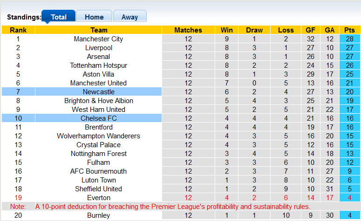The width and height of the screenshot is (361, 221).
Task: Click the Manchester City team link
Action: pyautogui.click(x=98, y=39)
